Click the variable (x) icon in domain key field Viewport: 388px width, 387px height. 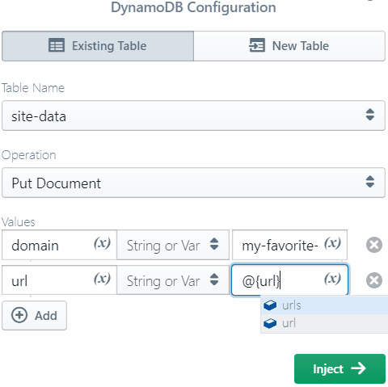click(x=102, y=243)
